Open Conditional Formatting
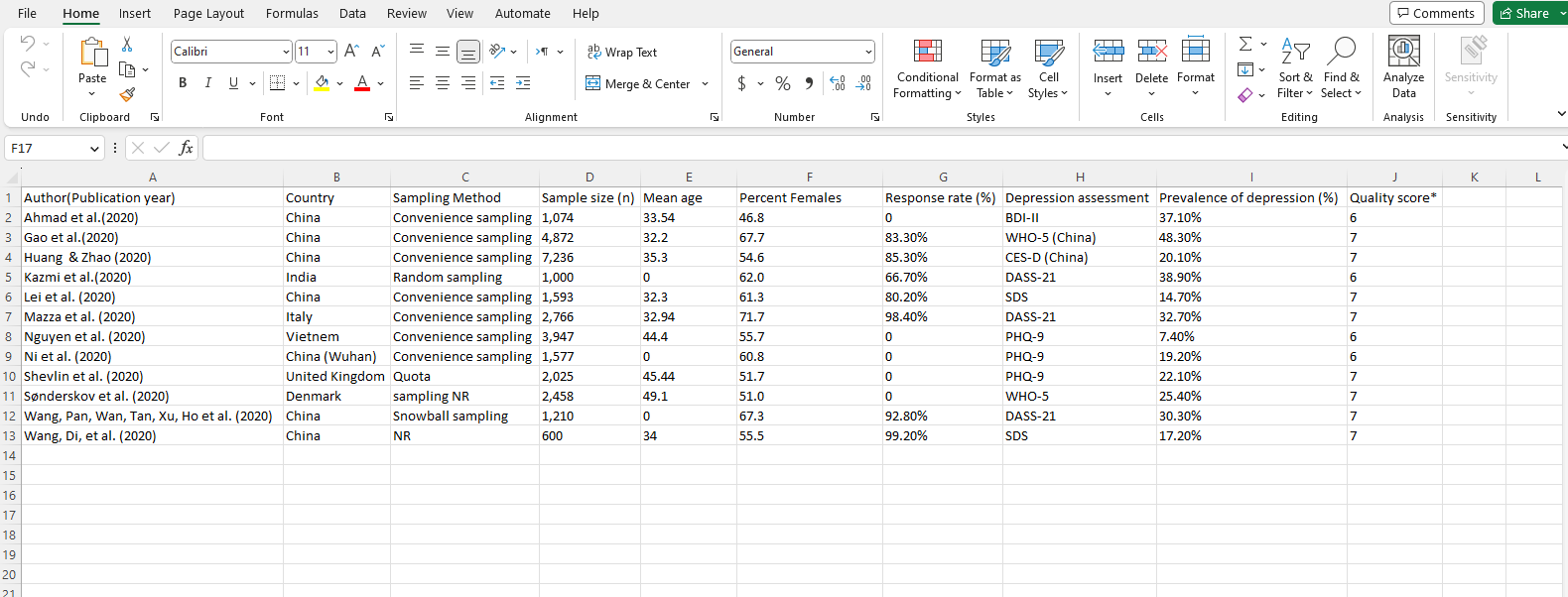The height and width of the screenshot is (597, 1568). [x=927, y=66]
